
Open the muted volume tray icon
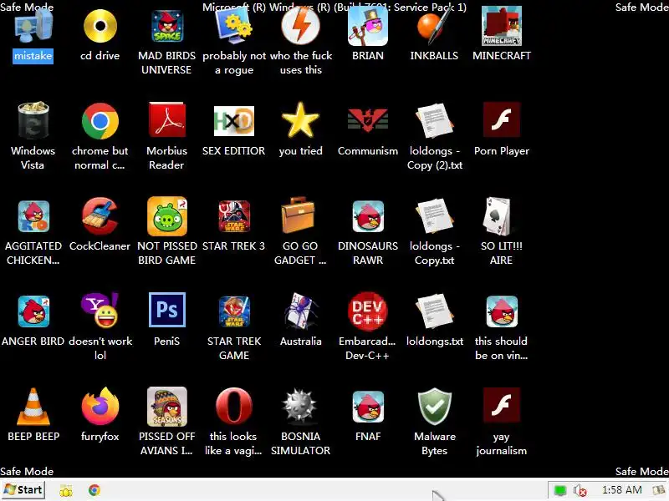pyautogui.click(x=580, y=491)
